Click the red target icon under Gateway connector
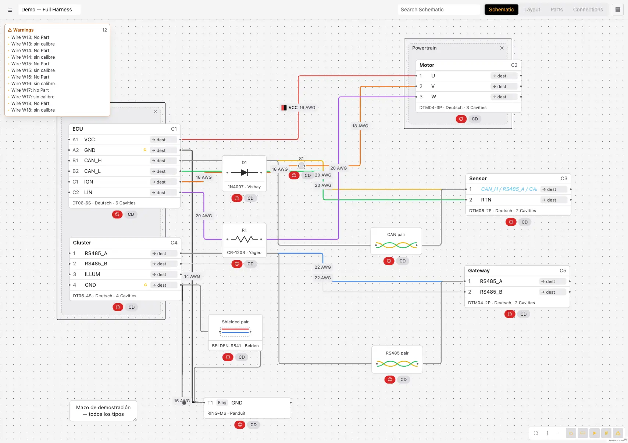 [510, 314]
